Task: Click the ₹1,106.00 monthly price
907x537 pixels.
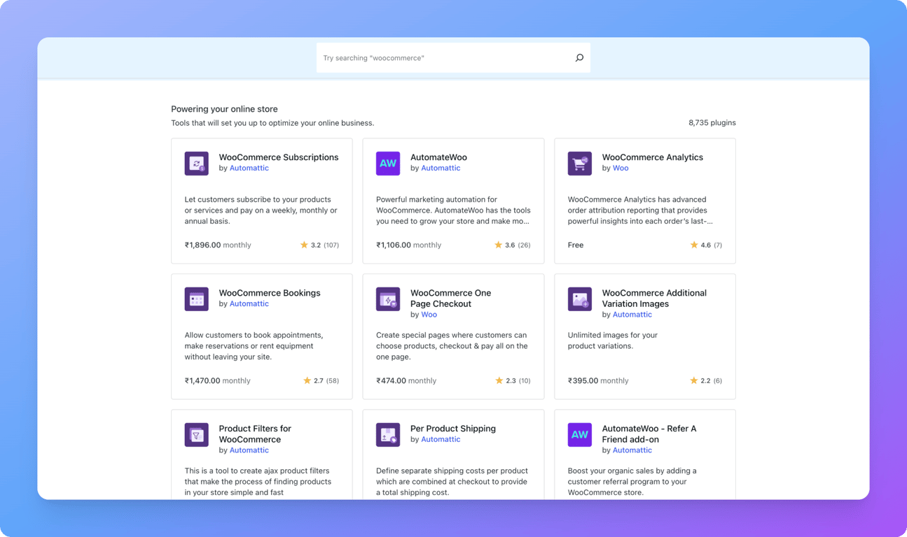Action: tap(409, 245)
